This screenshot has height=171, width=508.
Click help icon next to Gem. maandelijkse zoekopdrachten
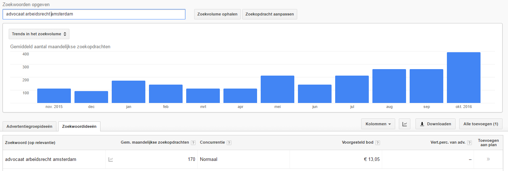[193, 143]
